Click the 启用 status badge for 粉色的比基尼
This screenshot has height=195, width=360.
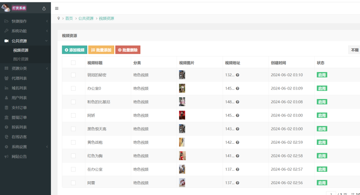[322, 102]
